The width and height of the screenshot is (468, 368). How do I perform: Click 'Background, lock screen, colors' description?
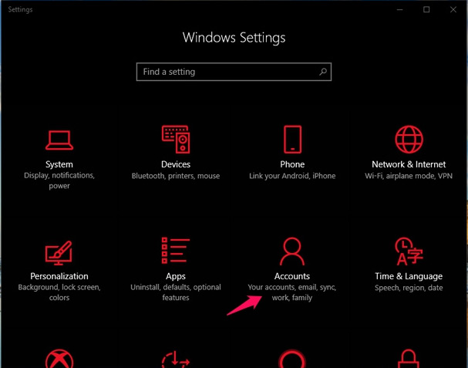(x=59, y=292)
